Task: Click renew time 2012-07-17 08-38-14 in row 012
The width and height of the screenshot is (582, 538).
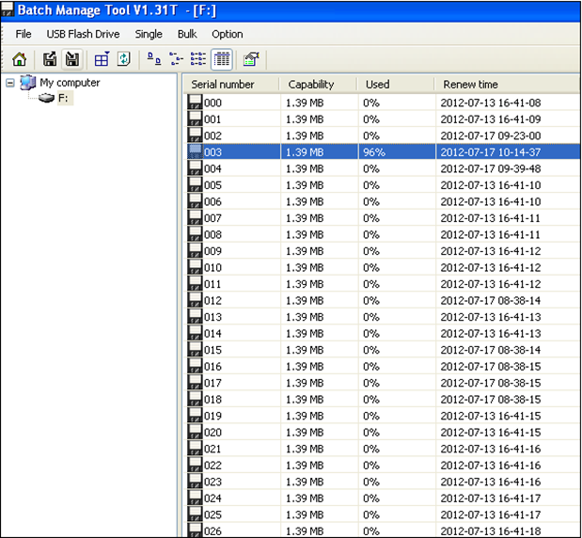Action: click(490, 300)
